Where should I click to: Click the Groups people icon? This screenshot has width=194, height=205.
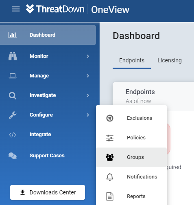(110, 157)
